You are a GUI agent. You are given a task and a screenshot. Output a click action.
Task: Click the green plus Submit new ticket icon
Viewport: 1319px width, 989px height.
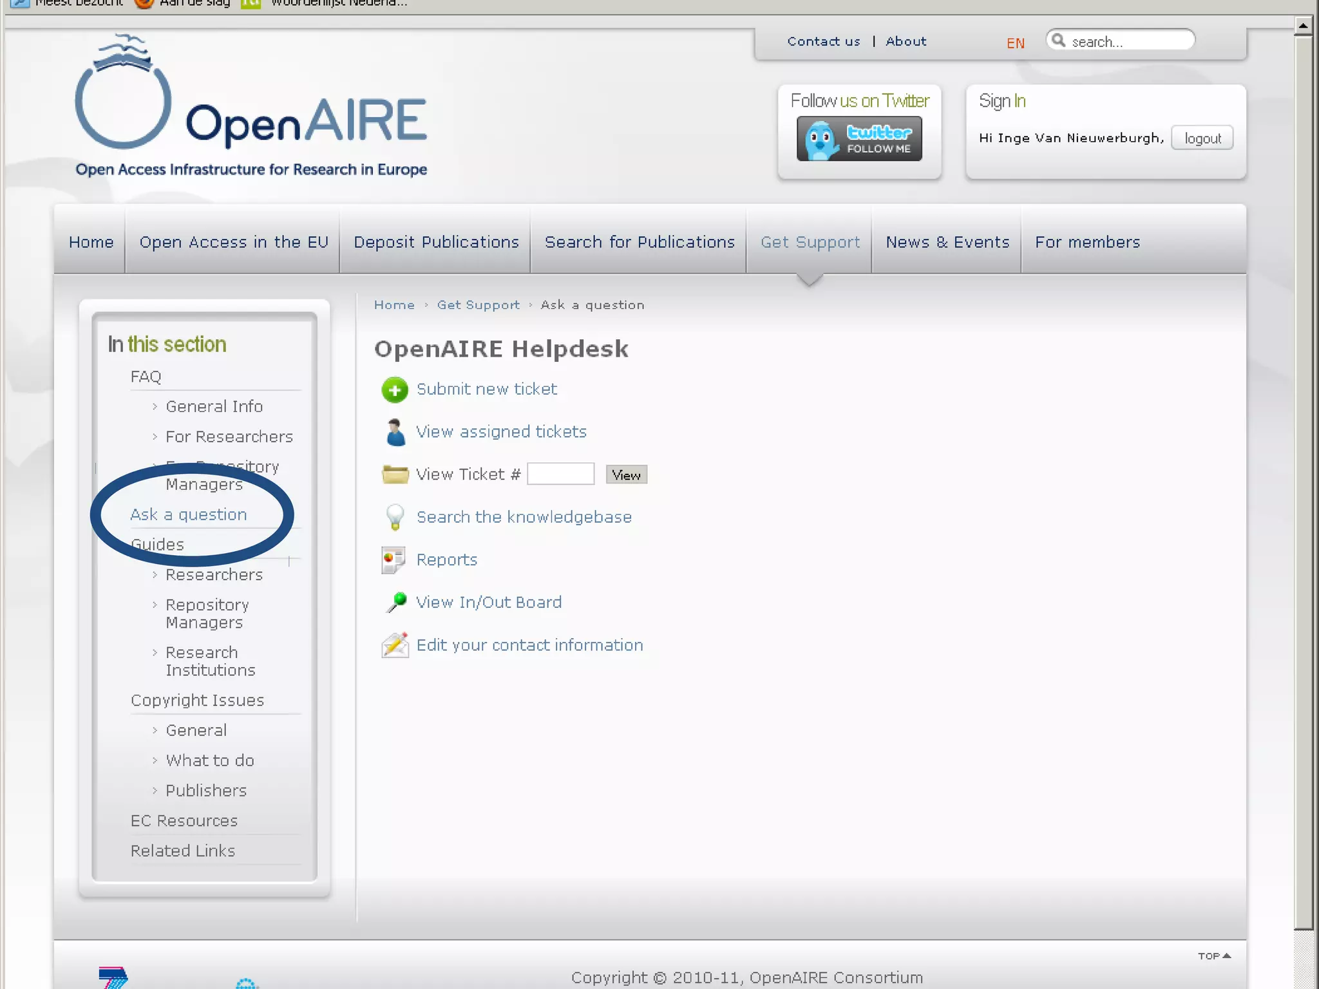point(394,390)
